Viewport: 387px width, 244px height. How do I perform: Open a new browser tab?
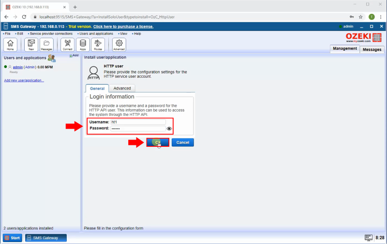pyautogui.click(x=75, y=7)
